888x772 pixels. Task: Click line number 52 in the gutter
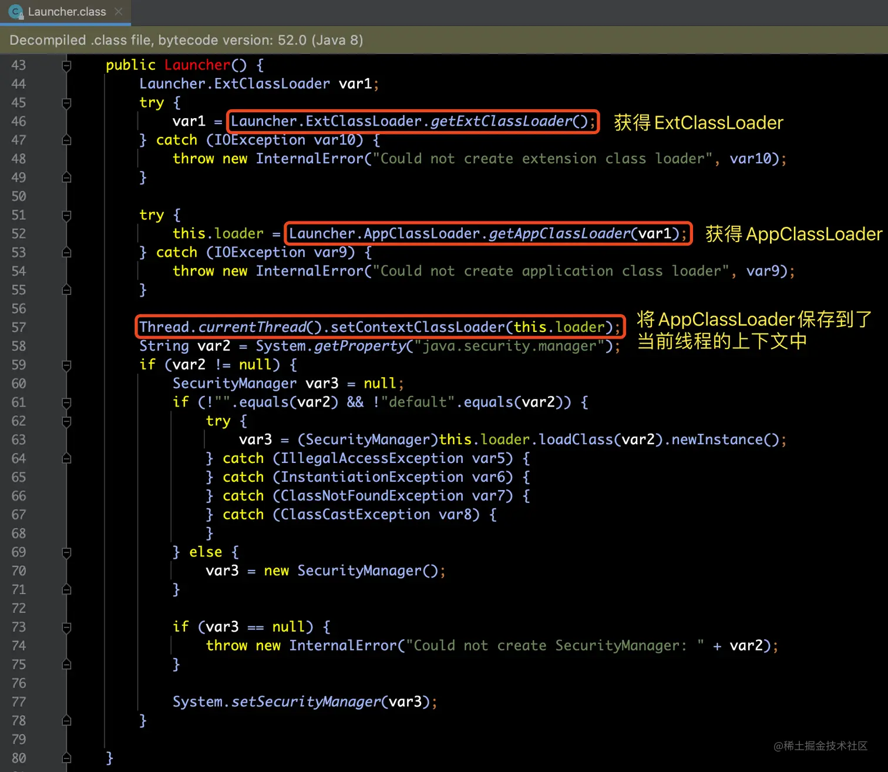coord(19,234)
